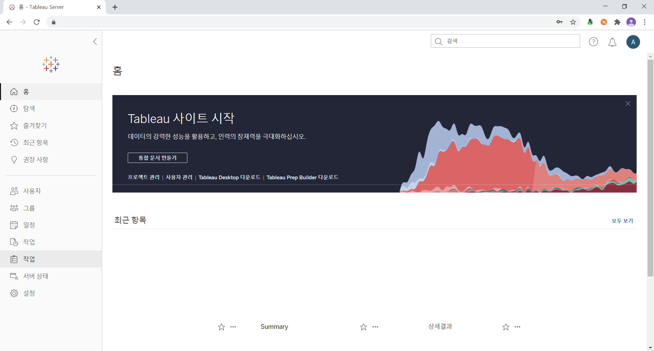Open 최근 항목 in the sidebar

tap(51, 142)
